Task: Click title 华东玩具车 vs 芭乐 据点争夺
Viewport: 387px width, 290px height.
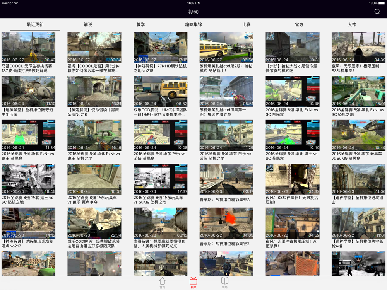Action: pos(92,200)
